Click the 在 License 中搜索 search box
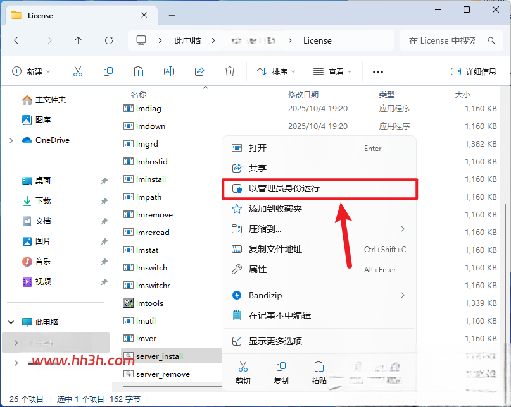511x407 pixels. point(451,40)
